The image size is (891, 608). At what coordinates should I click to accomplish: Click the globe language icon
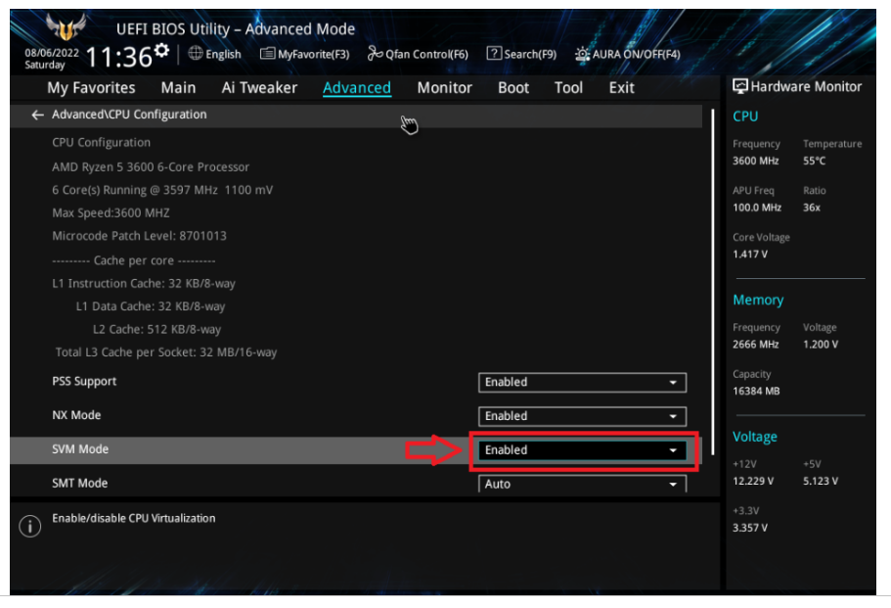[x=196, y=54]
